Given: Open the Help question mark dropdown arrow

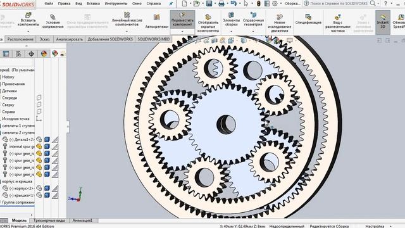Looking at the screenshot, I should (392, 4).
